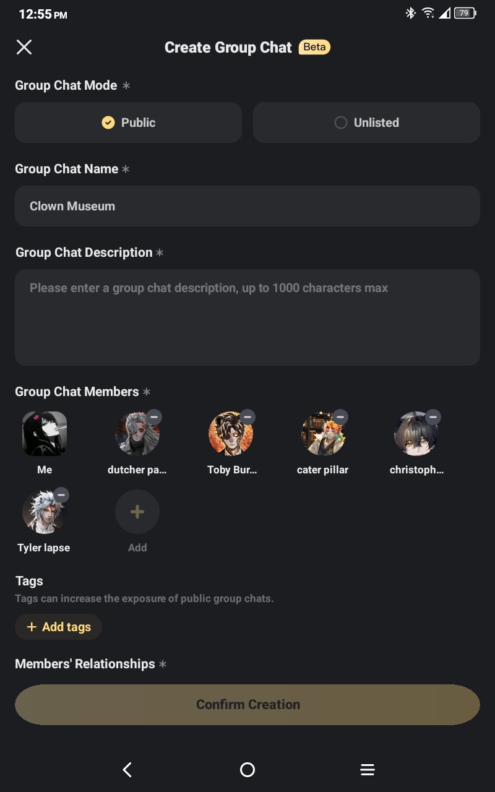Focus the Group Chat Description text area
This screenshot has width=495, height=792.
click(x=247, y=317)
